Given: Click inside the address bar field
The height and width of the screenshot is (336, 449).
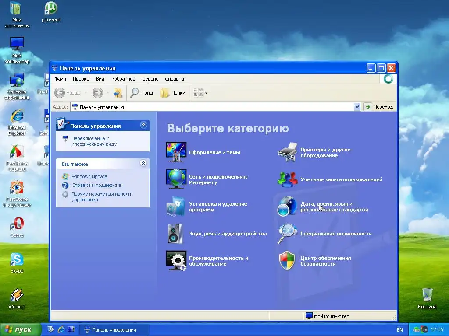Looking at the screenshot, I should point(212,107).
